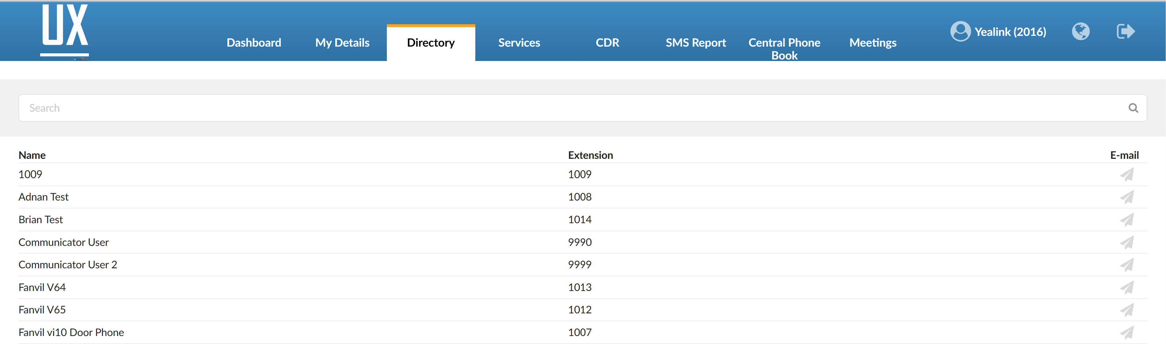The image size is (1166, 344).
Task: Click the Extension column header
Action: [590, 155]
